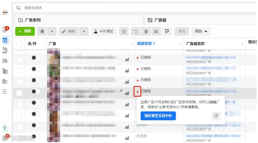
Task: Click the 广告 column header label
Action: click(x=52, y=44)
